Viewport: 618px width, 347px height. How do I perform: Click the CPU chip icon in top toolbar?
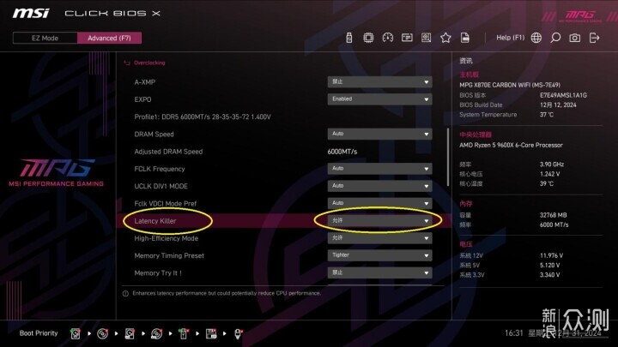coord(368,38)
